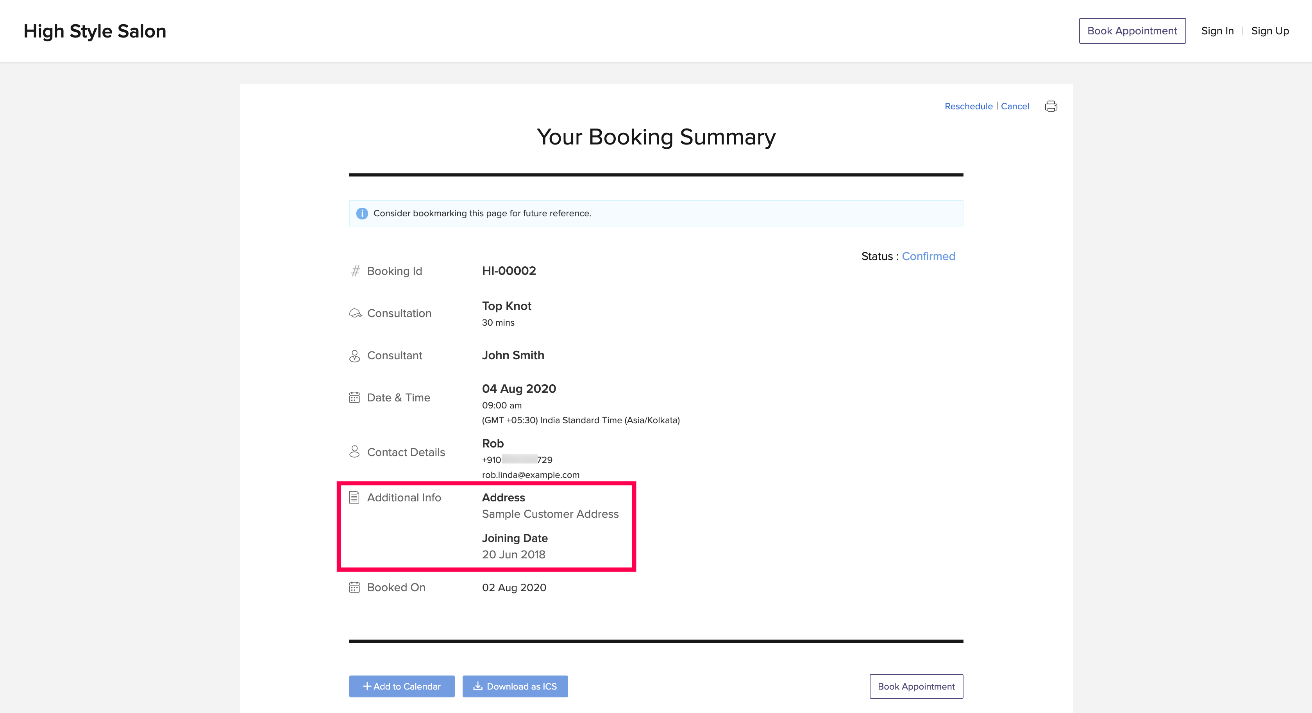Click the Consultation service icon
The height and width of the screenshot is (713, 1312).
[x=355, y=313]
